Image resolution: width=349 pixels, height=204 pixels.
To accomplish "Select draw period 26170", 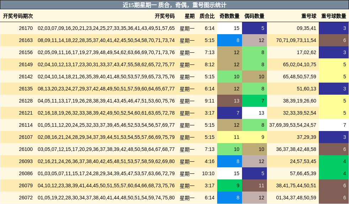I will coord(26,28).
